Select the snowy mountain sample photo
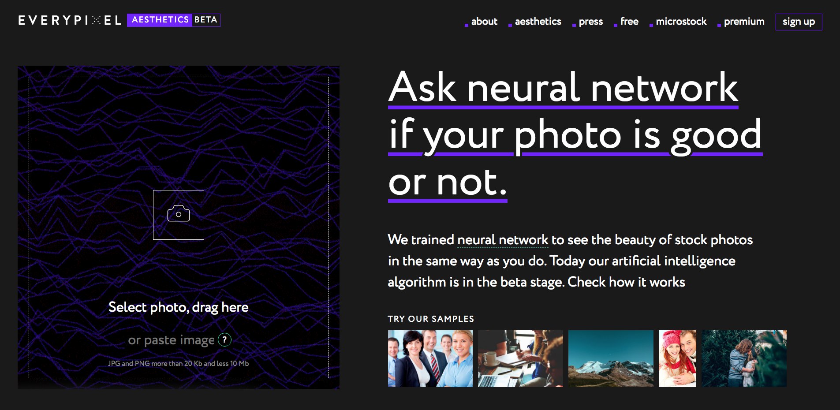Image resolution: width=840 pixels, height=410 pixels. [x=611, y=358]
